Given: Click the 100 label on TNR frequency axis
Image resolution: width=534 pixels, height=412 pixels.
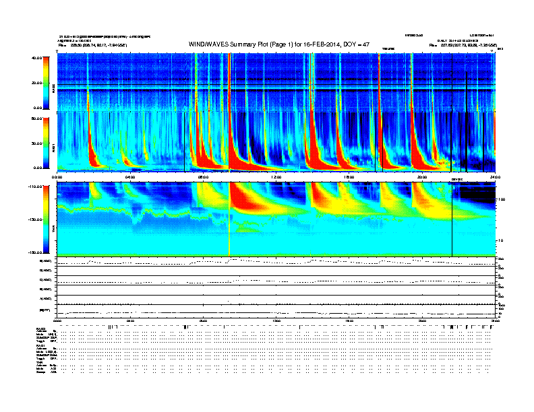Looking at the screenshot, I should click(502, 199).
